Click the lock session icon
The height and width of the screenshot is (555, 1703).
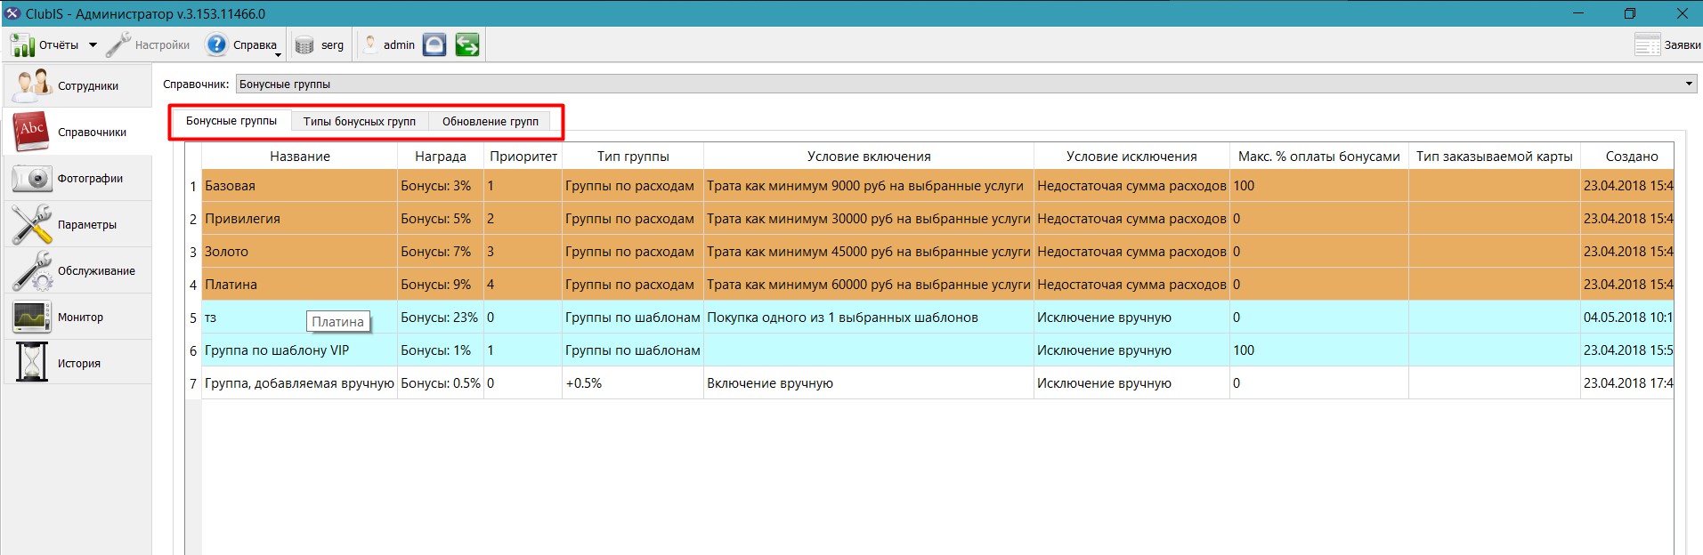tap(434, 44)
